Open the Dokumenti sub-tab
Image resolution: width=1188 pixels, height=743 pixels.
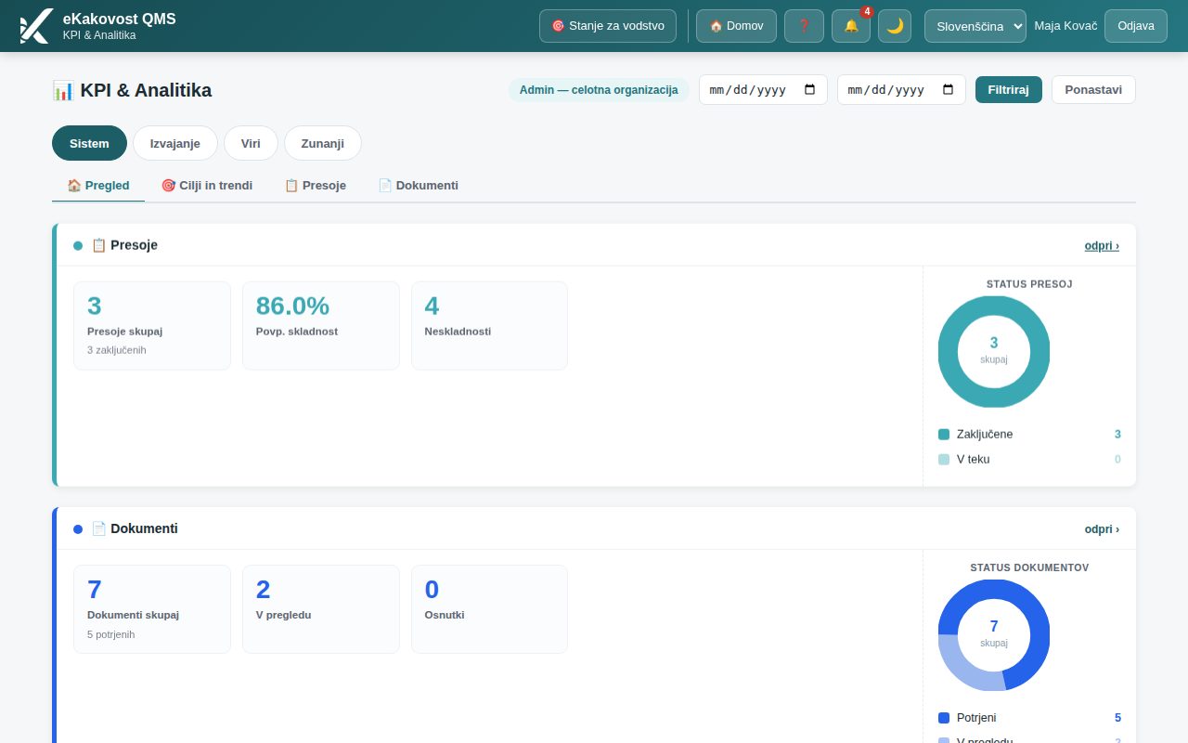pos(419,185)
